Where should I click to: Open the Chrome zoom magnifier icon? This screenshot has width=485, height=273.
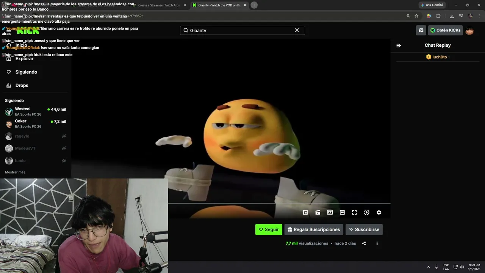click(x=408, y=16)
